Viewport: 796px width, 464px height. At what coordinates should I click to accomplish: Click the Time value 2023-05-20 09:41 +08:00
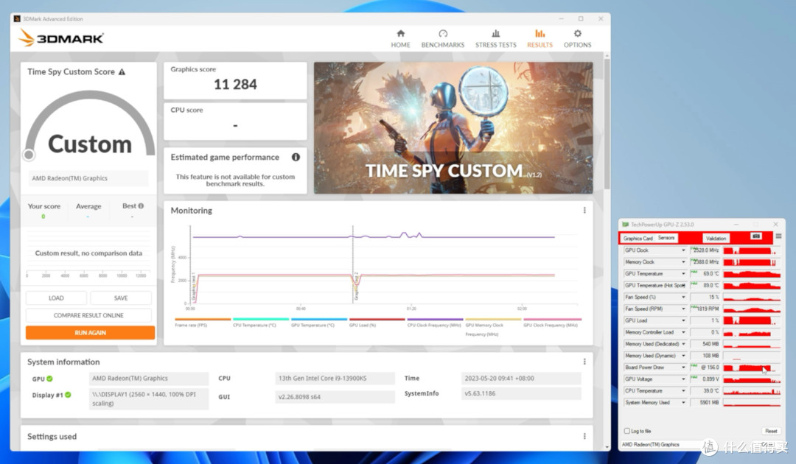point(521,379)
